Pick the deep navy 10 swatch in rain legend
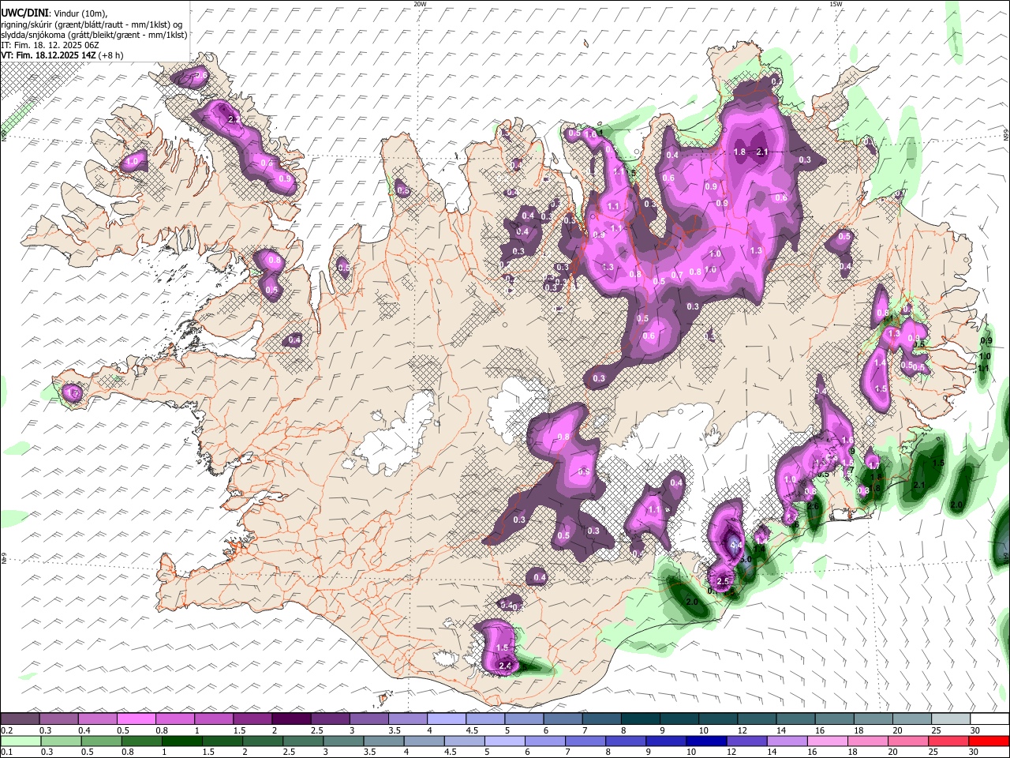 [707, 741]
